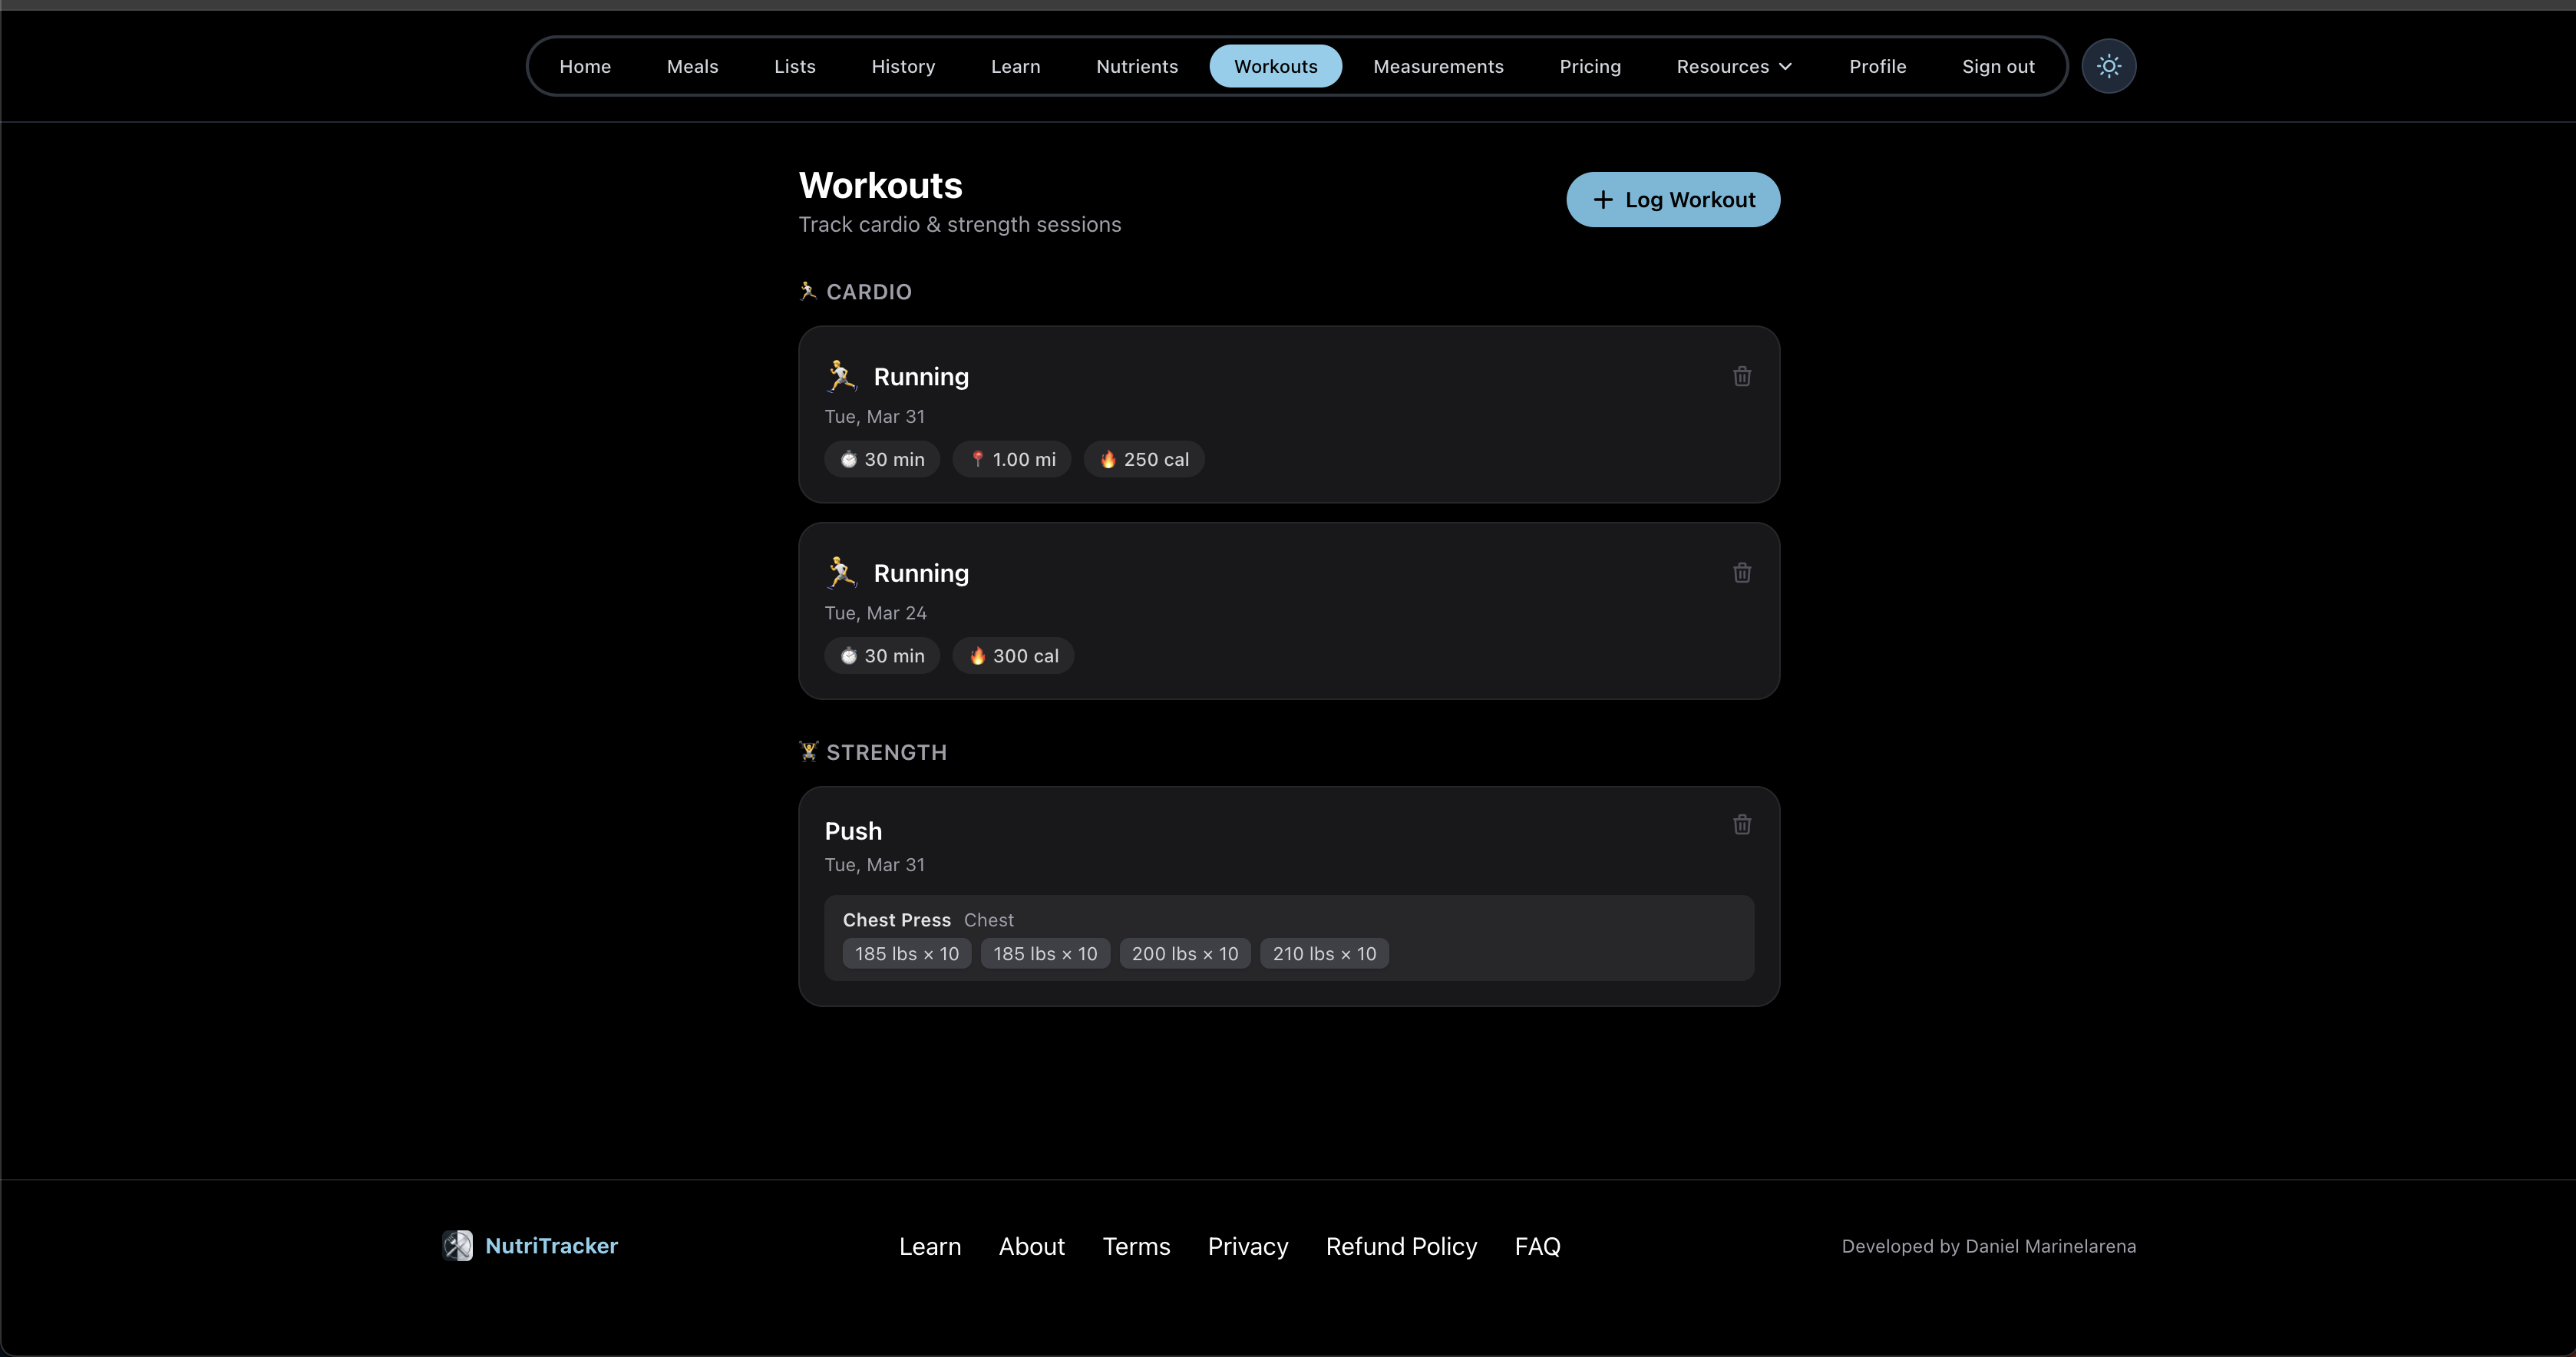The height and width of the screenshot is (1357, 2576).
Task: Switch to the Workouts tab
Action: (1275, 66)
